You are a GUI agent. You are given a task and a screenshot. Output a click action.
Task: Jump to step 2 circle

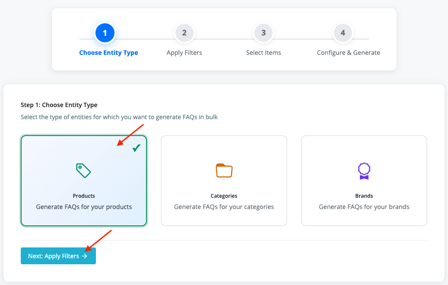[184, 33]
